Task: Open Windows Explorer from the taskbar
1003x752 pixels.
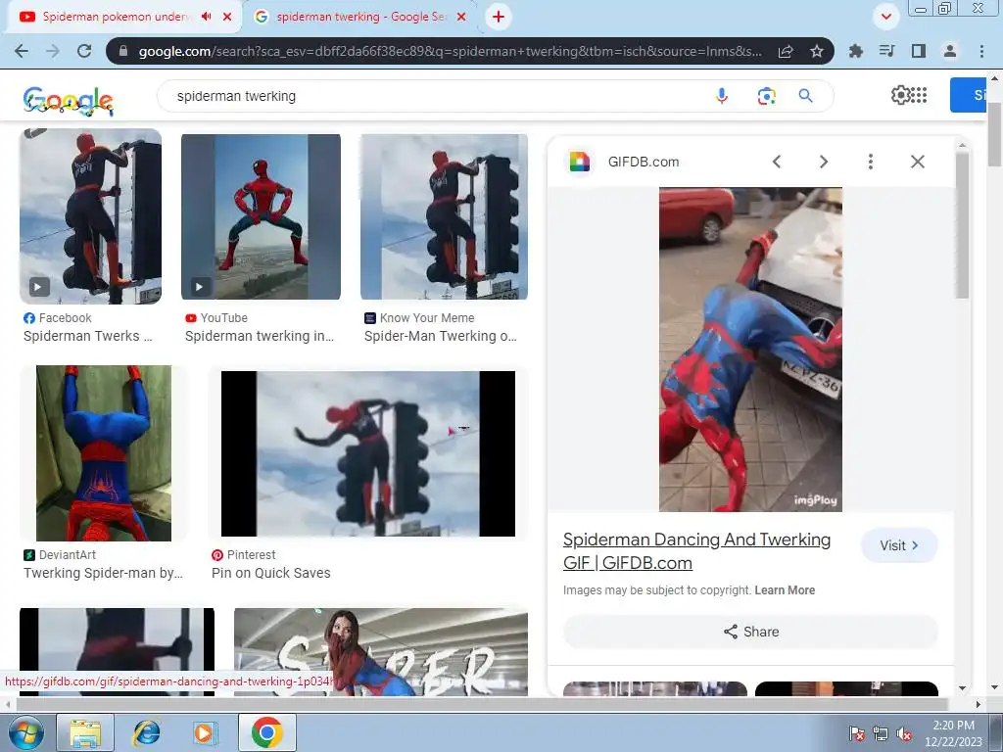Action: click(85, 732)
